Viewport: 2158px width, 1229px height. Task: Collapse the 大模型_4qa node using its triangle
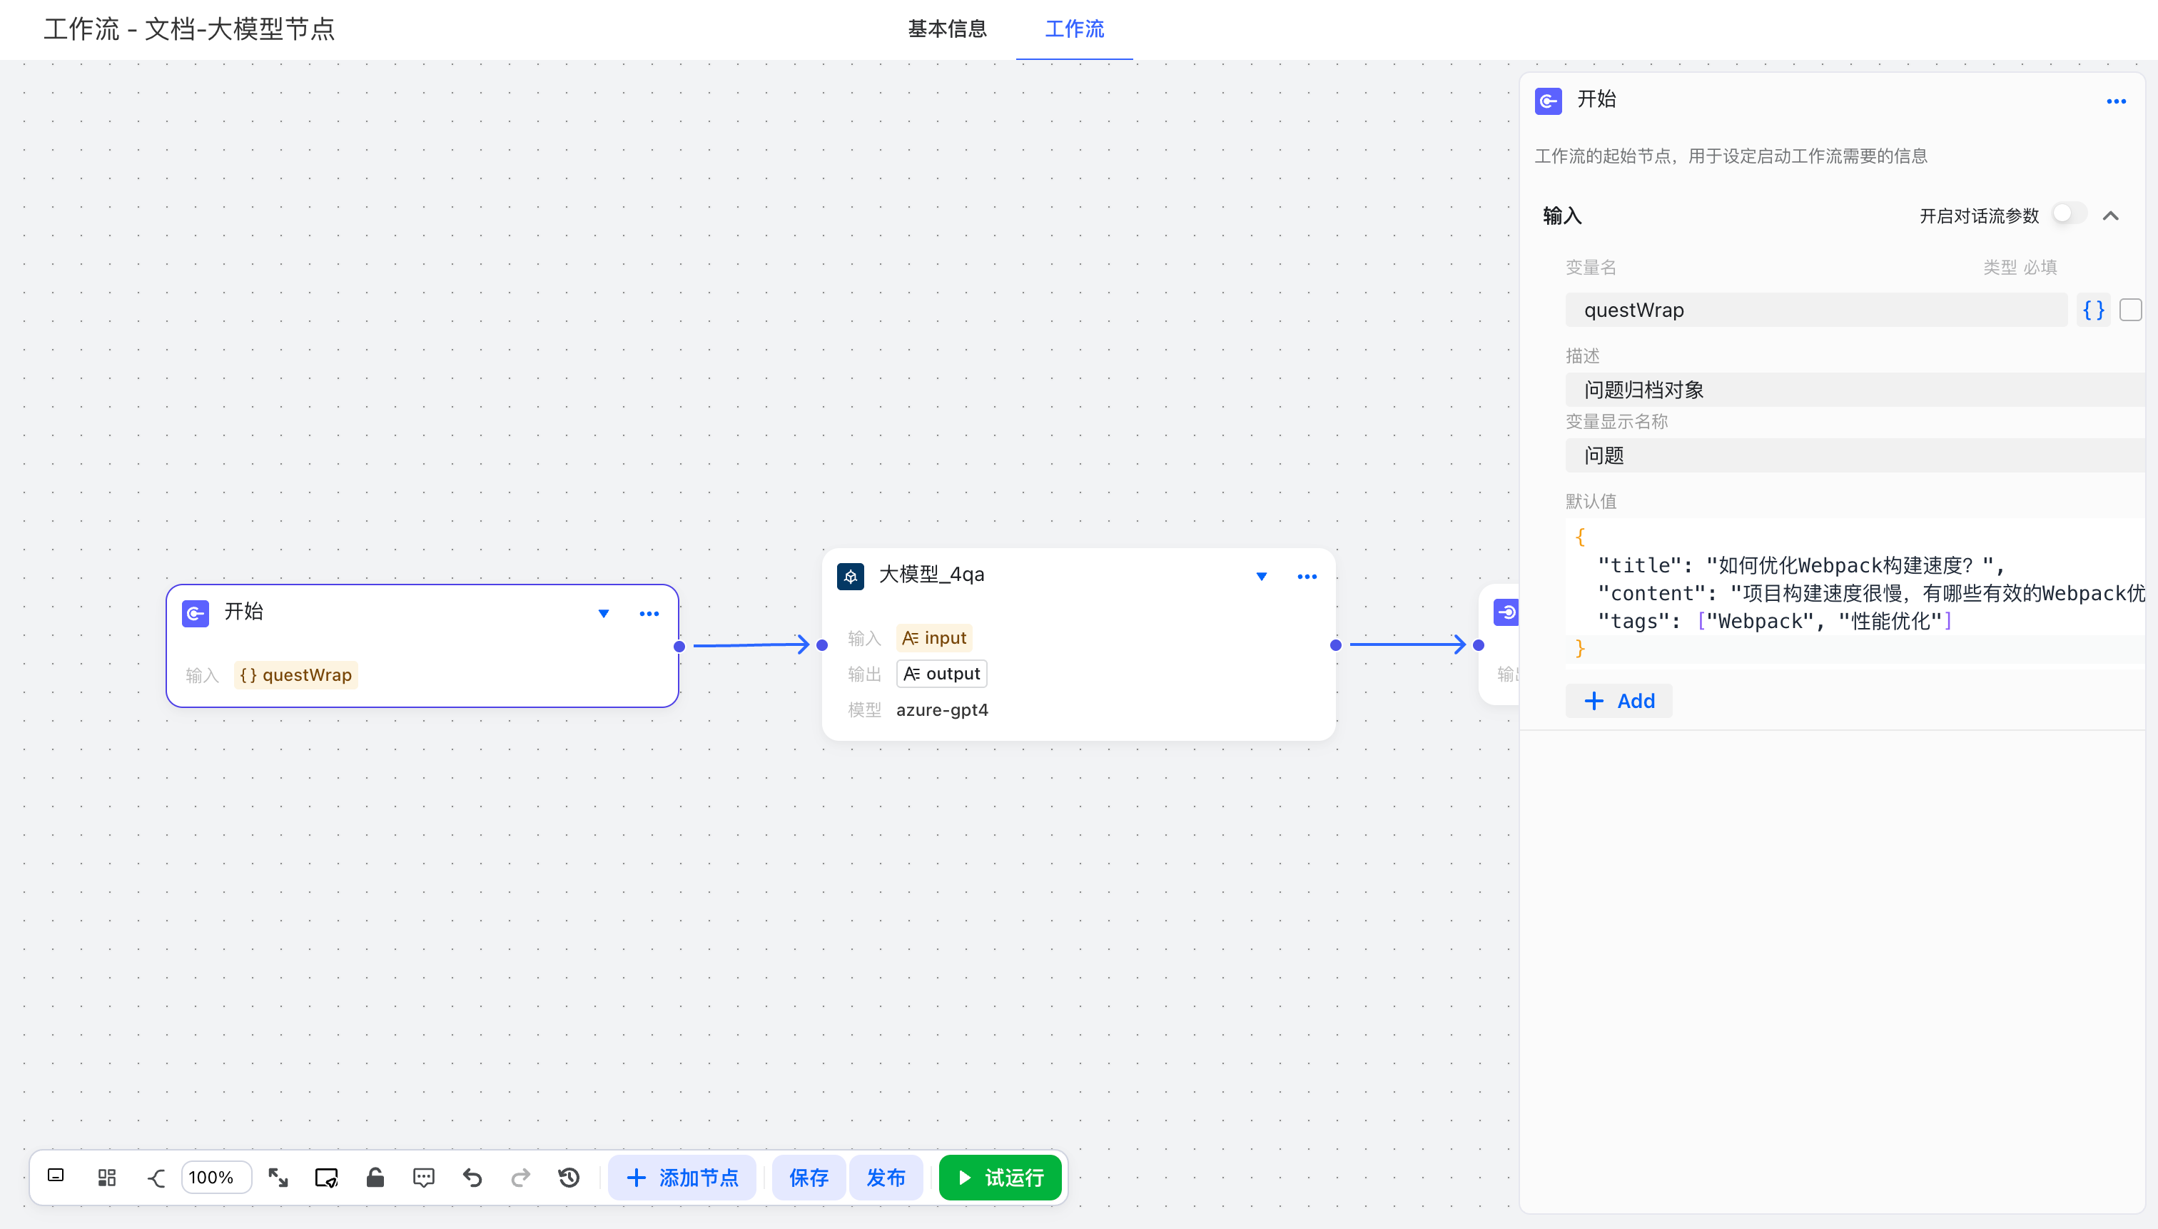1261,577
